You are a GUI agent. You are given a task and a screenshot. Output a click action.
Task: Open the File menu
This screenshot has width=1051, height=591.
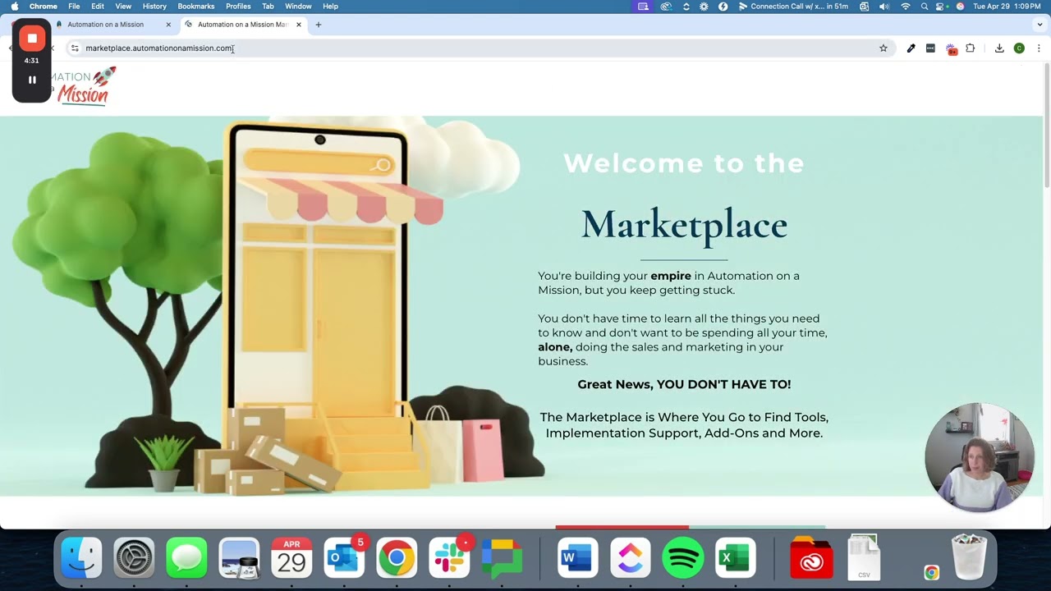click(74, 7)
